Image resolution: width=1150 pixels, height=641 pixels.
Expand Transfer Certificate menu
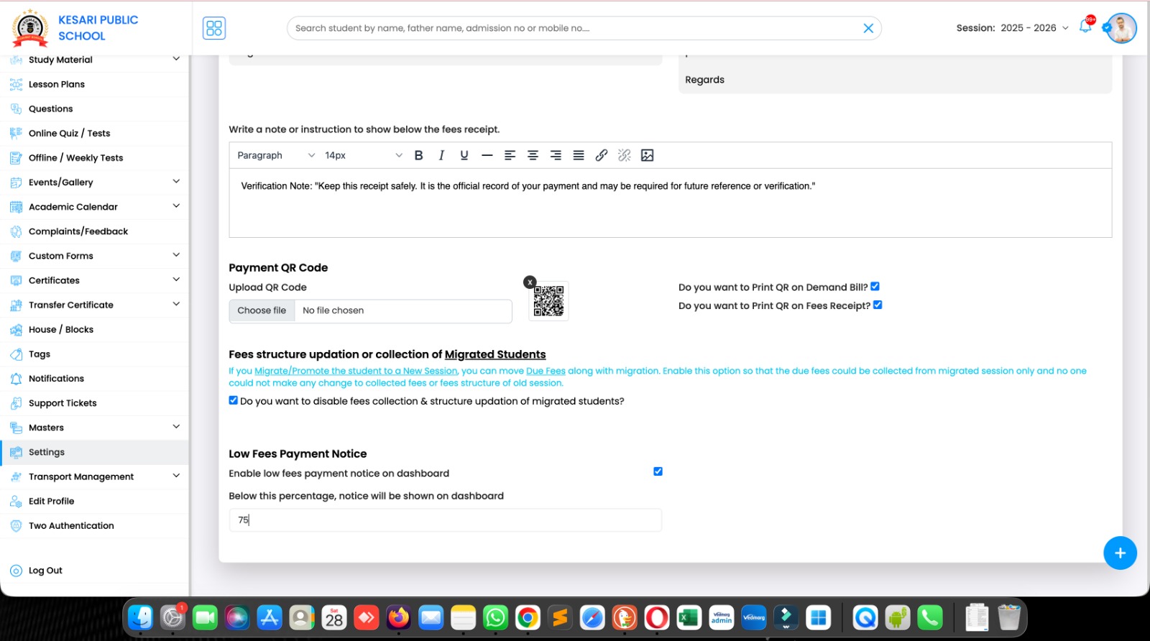(x=95, y=305)
